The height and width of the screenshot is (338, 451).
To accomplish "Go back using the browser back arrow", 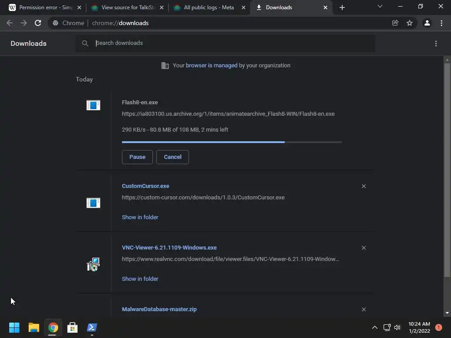I will click(x=10, y=23).
